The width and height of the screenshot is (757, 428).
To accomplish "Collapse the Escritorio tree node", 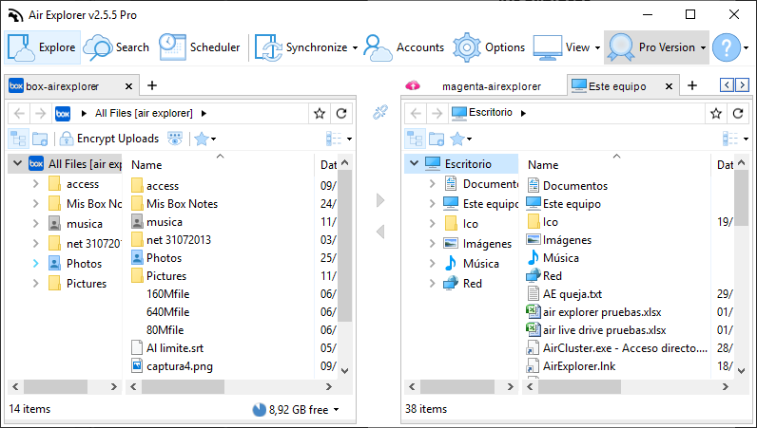I will pyautogui.click(x=414, y=163).
